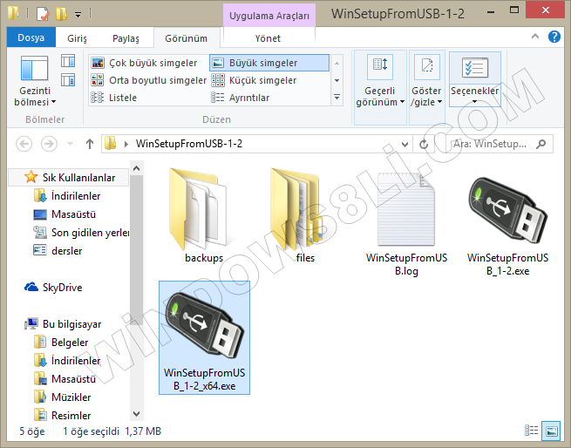Expand the address bar path chevron
571x448 pixels.
click(x=126, y=144)
